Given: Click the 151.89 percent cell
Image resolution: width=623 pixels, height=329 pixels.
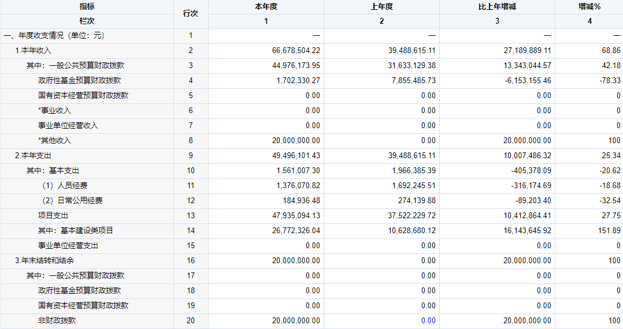Looking at the screenshot, I should 609,230.
